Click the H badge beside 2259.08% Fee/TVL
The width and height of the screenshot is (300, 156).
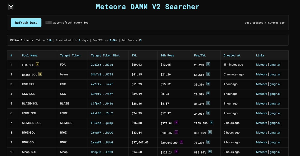click(211, 123)
